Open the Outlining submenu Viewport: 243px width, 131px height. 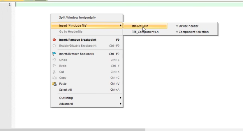click(87, 98)
